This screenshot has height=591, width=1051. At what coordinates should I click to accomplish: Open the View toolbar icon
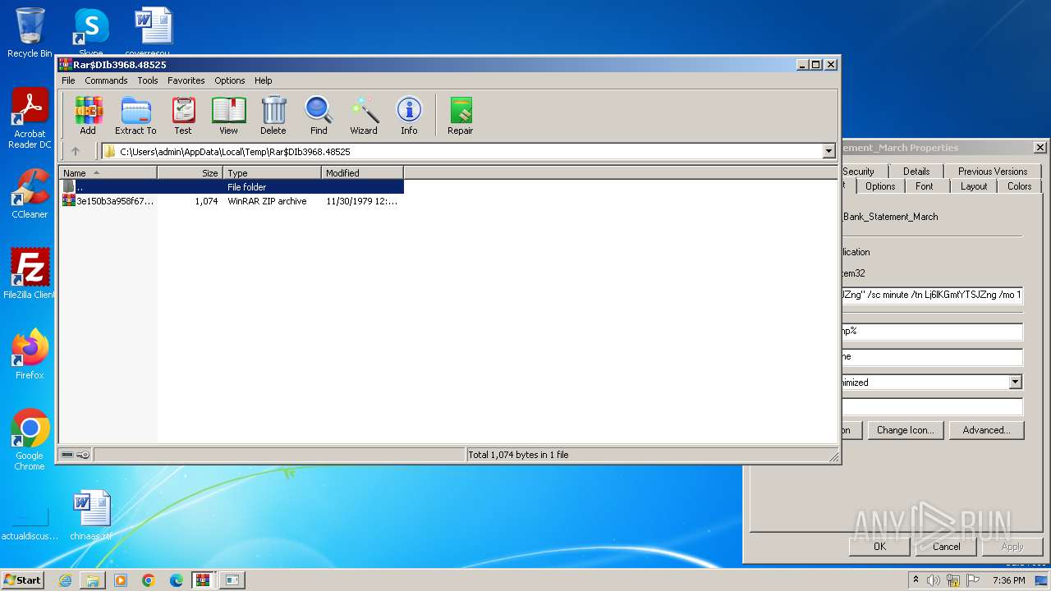click(x=228, y=116)
